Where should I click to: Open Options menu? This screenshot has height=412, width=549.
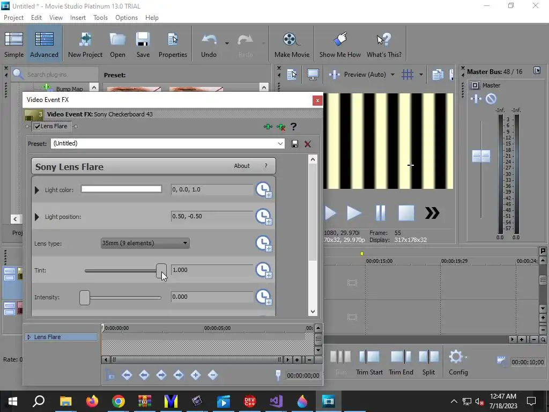[x=127, y=18]
